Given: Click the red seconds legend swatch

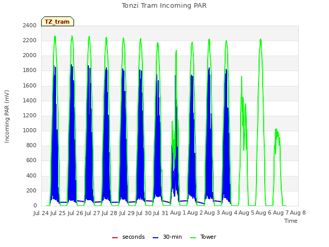Looking at the screenshot, I should pos(115,238).
